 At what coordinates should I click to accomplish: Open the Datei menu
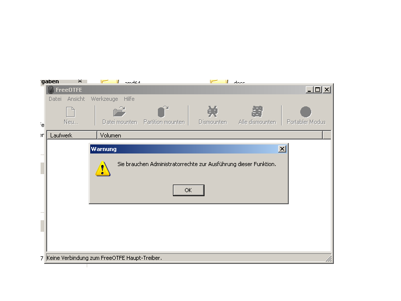[x=55, y=99]
